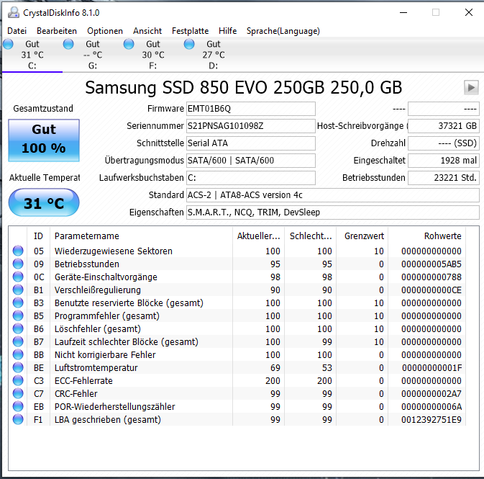Image resolution: width=484 pixels, height=479 pixels.
Task: Select drive D: status tab
Action: (214, 55)
